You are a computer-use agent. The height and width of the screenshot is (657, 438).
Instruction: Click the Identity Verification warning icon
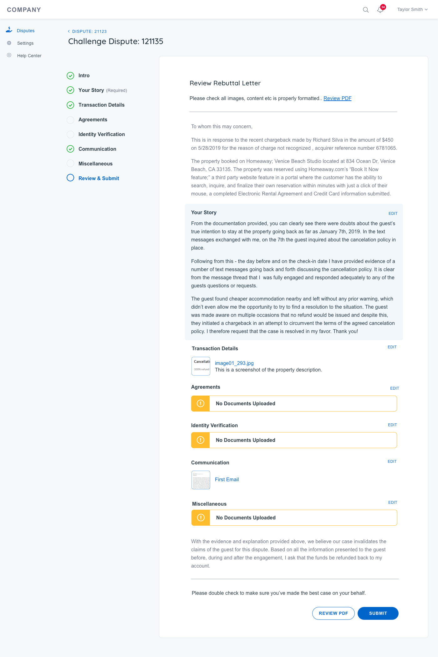(x=201, y=440)
